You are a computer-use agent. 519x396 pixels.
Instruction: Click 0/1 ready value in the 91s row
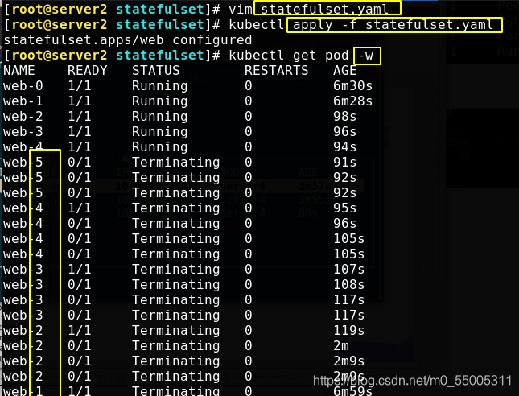tap(80, 163)
